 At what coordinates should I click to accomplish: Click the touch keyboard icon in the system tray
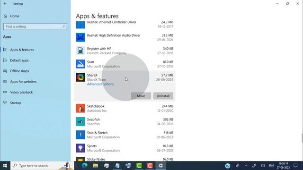[x=263, y=166]
